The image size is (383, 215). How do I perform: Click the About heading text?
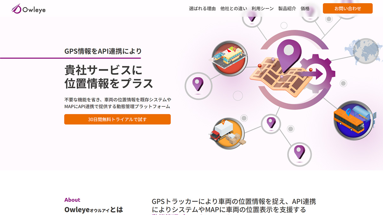click(72, 200)
